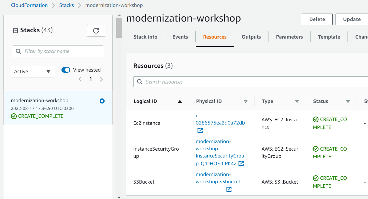The image size is (368, 199).
Task: Click the InstanceSecurityGroup logical ID cell
Action: pyautogui.click(x=156, y=152)
